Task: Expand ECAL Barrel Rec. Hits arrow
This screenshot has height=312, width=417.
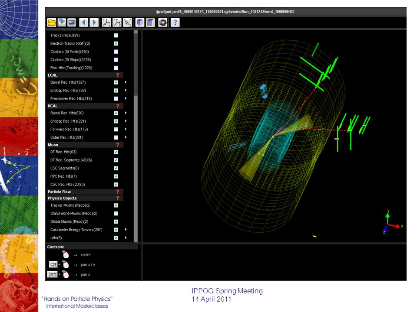Action: pos(126,82)
